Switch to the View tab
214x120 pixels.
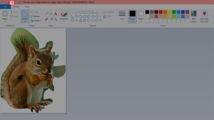27,7
